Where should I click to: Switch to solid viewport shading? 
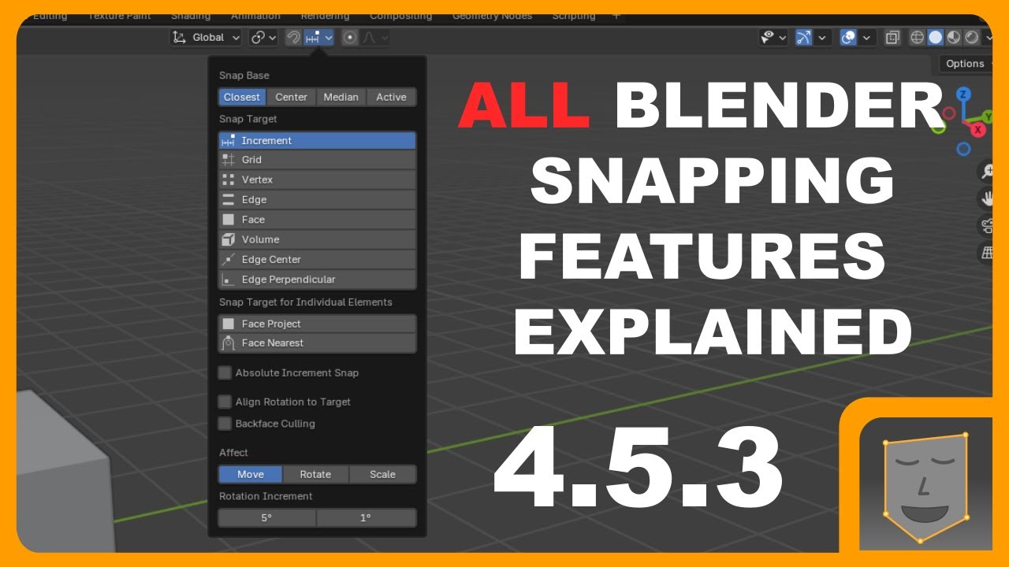pos(935,37)
